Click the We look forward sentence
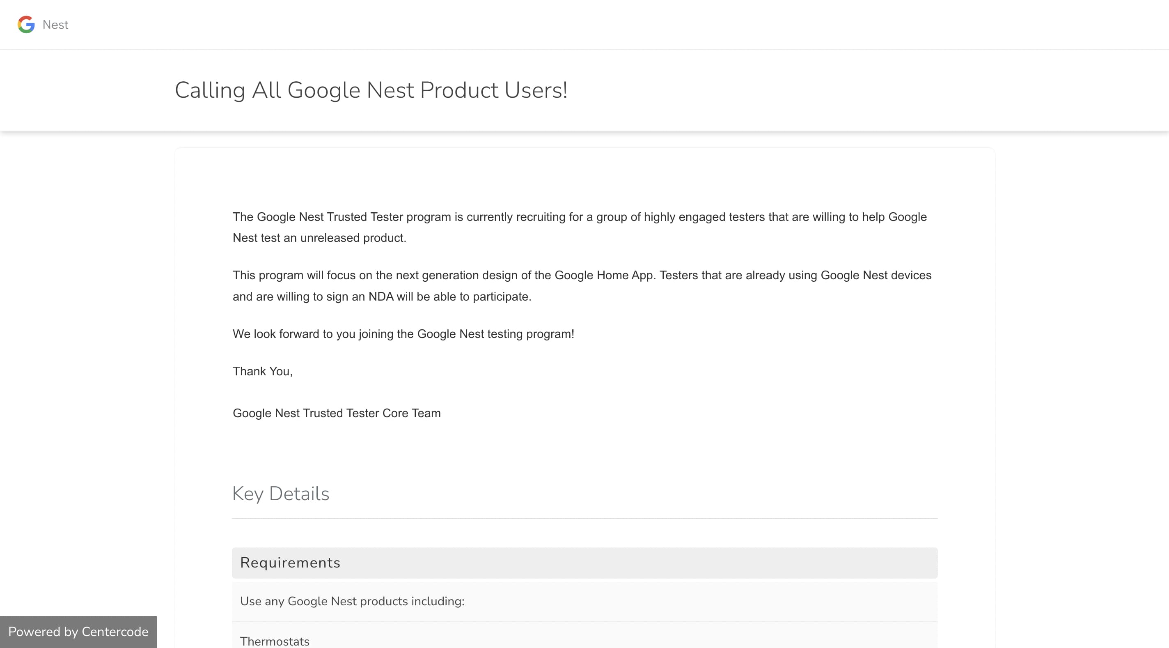 (x=403, y=334)
